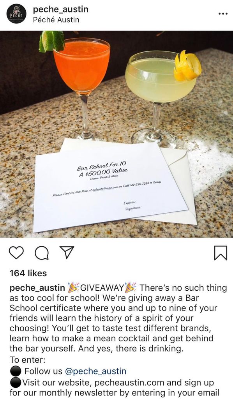Tap the black bullet beside Visit our website
The image size is (233, 399).
15,383
